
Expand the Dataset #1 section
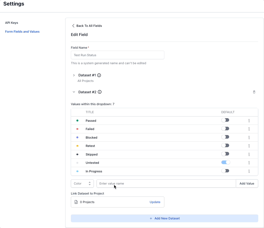coord(74,75)
